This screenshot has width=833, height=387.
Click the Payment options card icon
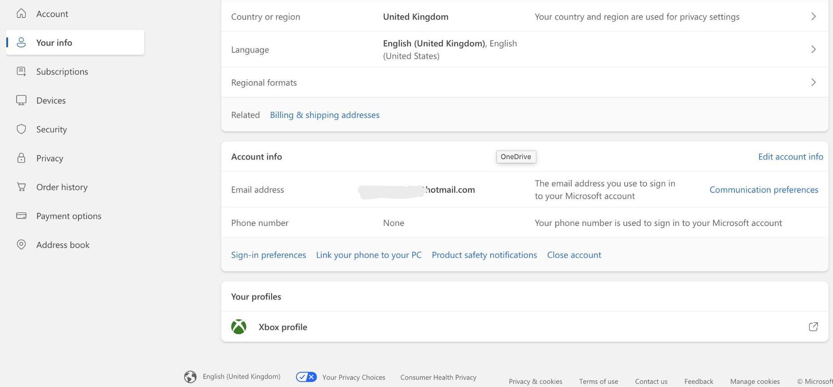[21, 216]
